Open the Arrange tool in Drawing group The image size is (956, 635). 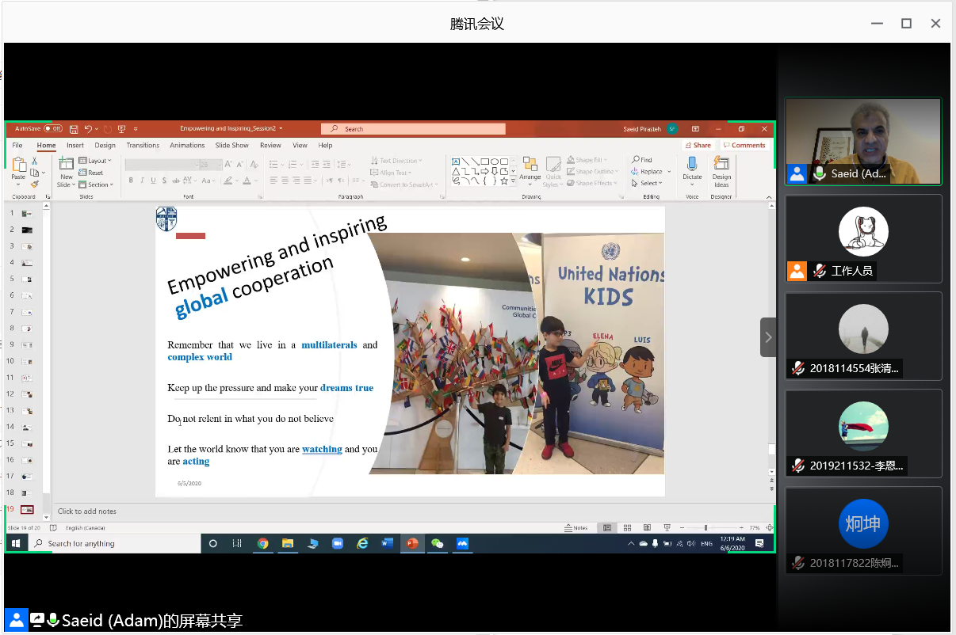[530, 169]
